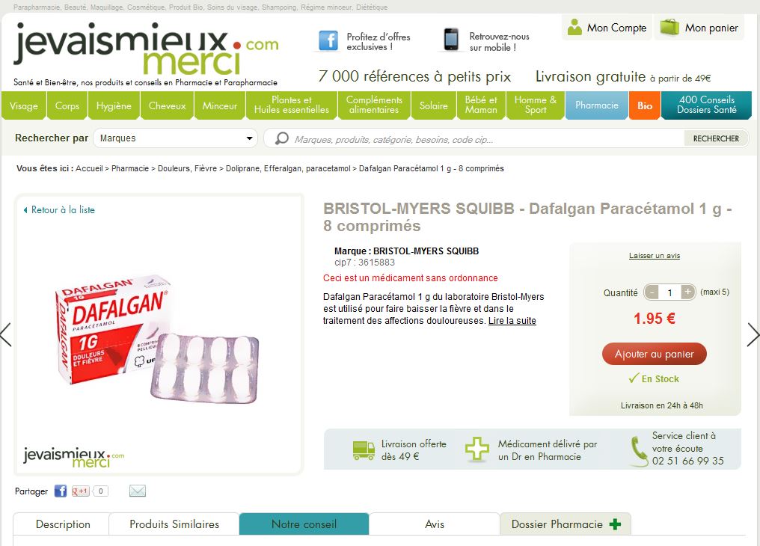
Task: Click Ajouter au panier button
Action: click(x=654, y=354)
